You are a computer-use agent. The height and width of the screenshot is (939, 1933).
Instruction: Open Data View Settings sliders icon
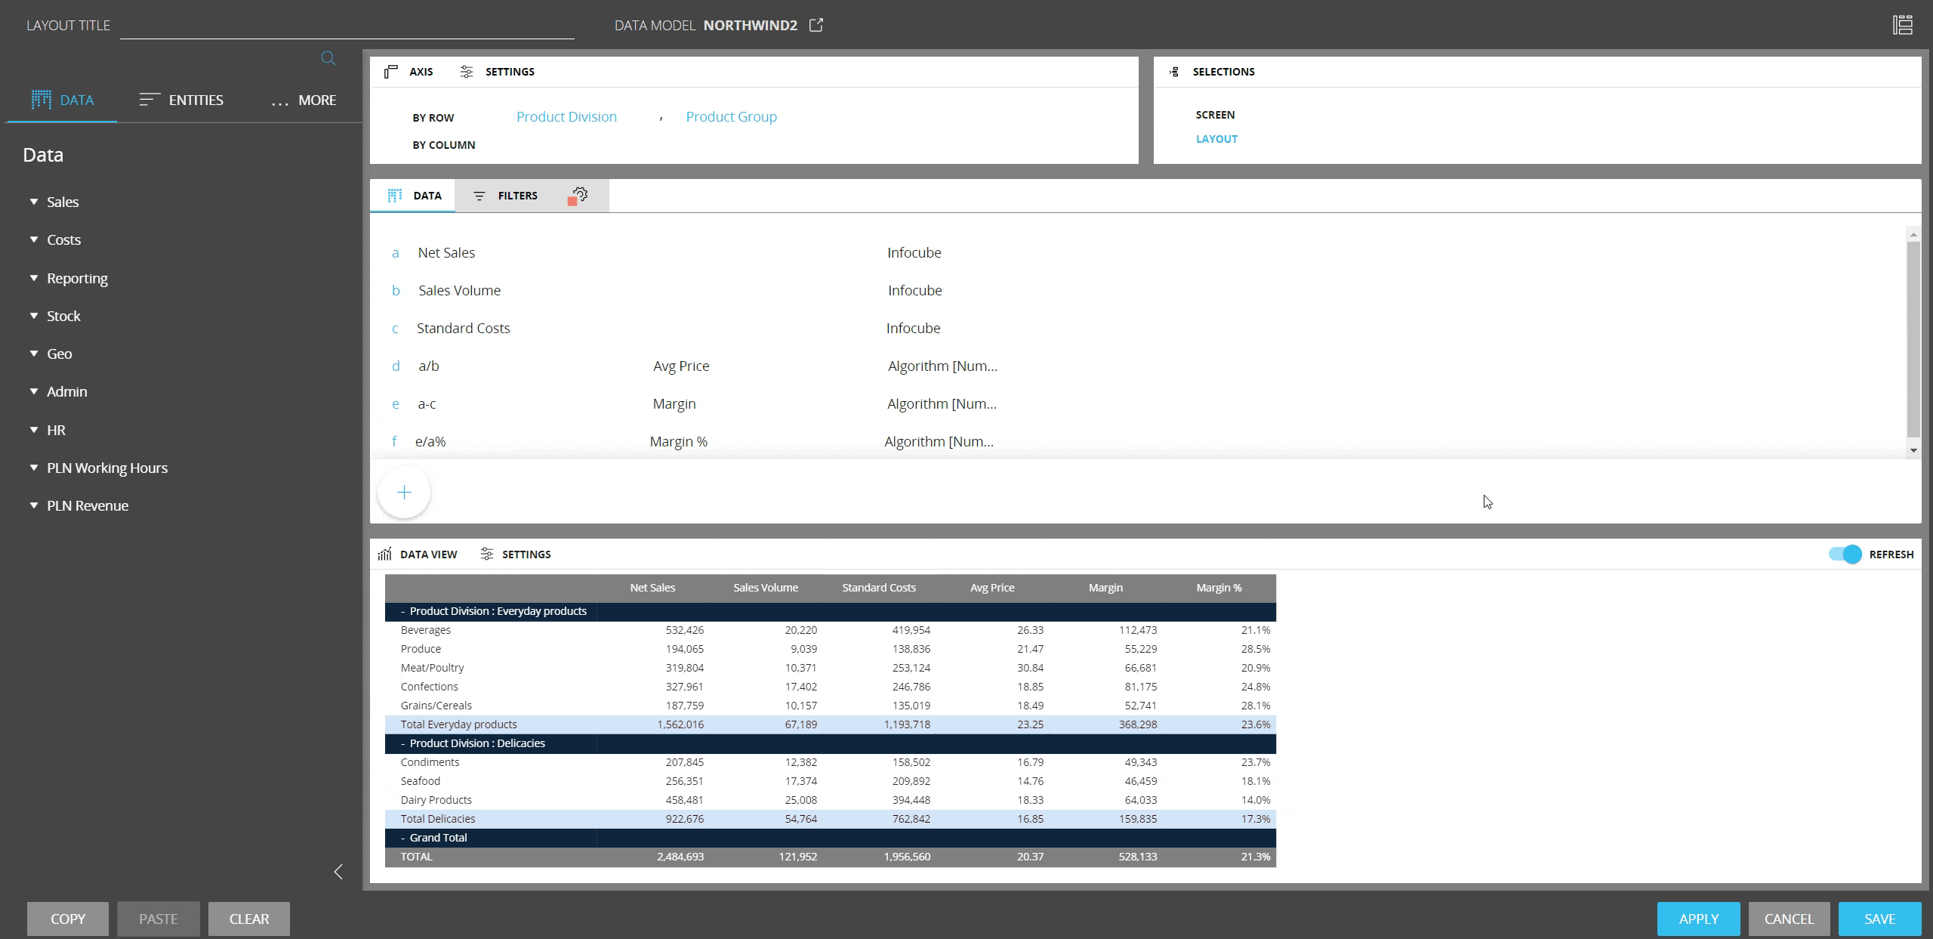pos(487,554)
